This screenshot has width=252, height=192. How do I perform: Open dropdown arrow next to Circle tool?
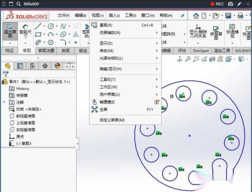point(56,26)
